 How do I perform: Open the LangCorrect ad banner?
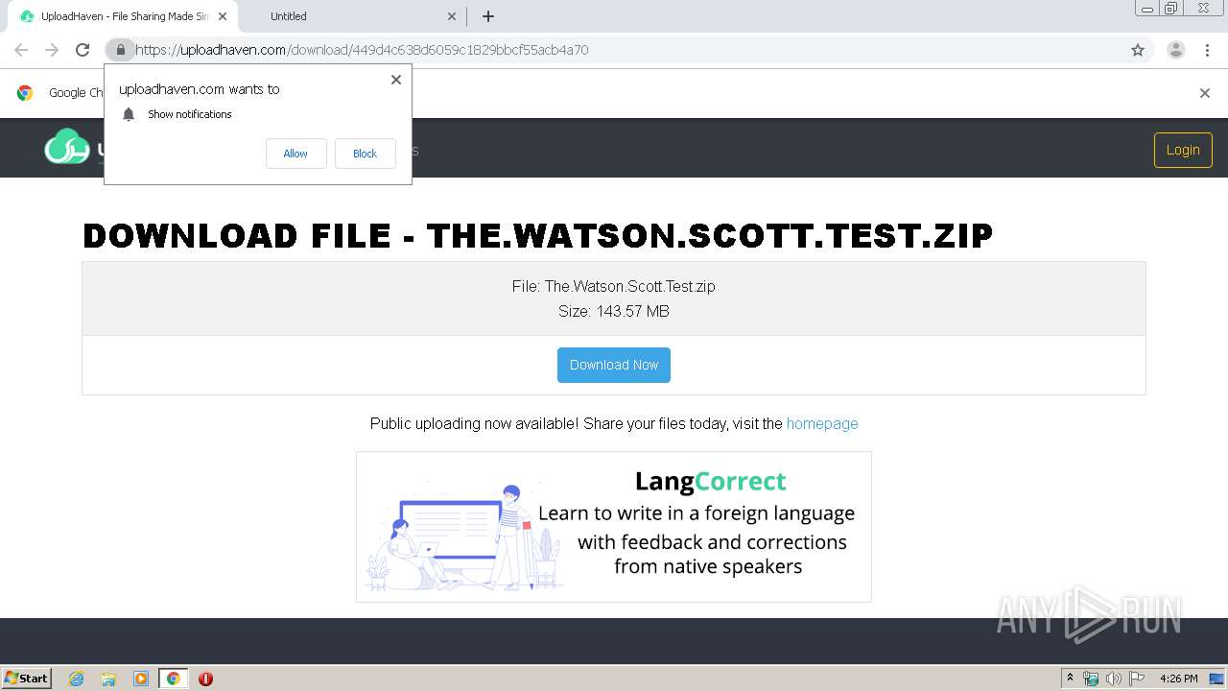[x=614, y=527]
